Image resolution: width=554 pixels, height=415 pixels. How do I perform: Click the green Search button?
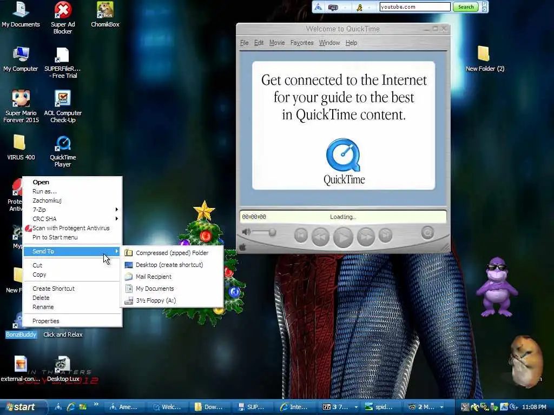466,6
